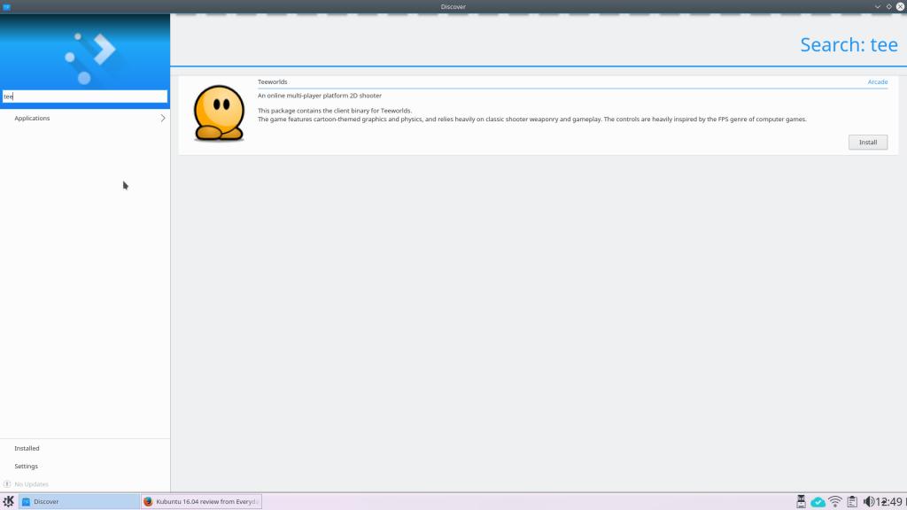Open the Installed section
This screenshot has height=510, width=907.
pyautogui.click(x=27, y=448)
